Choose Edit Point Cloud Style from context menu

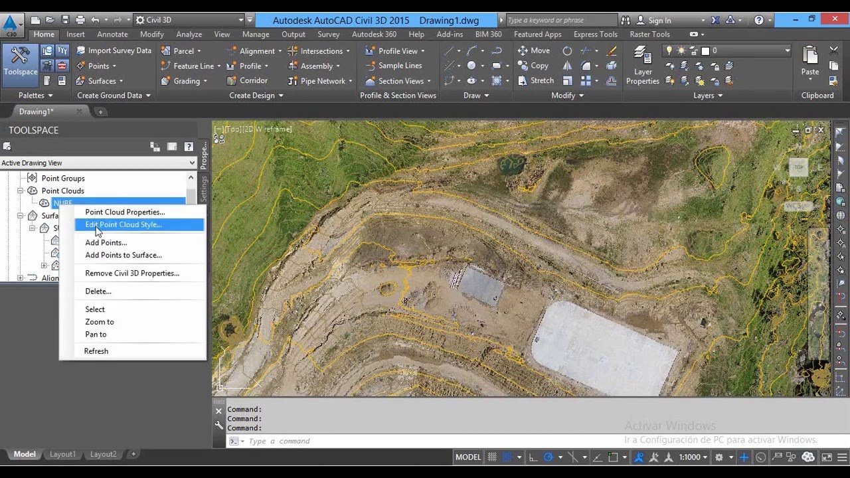139,224
